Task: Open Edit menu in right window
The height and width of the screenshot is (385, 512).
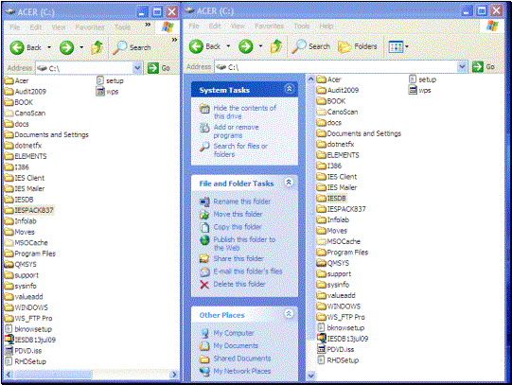Action: [215, 26]
